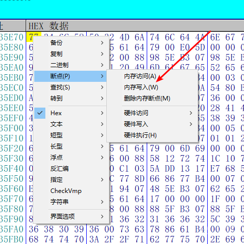Set a 硬件执行(H) breakpoint

pos(152,135)
